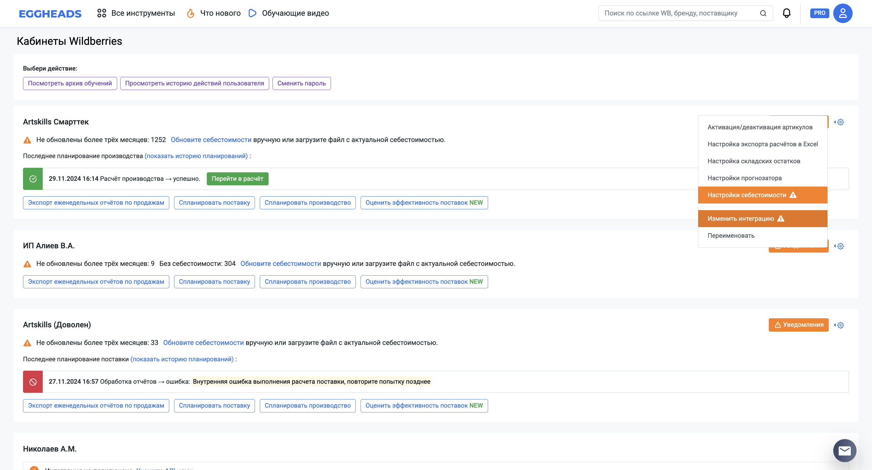
Task: Click the Кабинеты Wildberries heading
Action: (x=69, y=41)
